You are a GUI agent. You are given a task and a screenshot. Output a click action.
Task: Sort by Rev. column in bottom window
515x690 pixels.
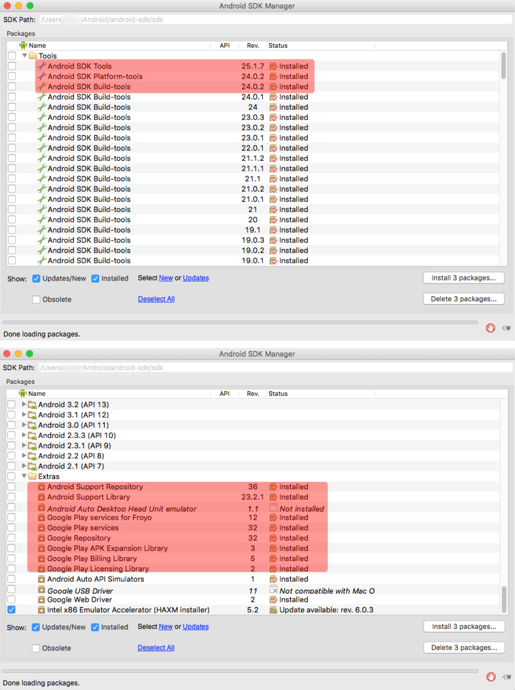coord(253,393)
